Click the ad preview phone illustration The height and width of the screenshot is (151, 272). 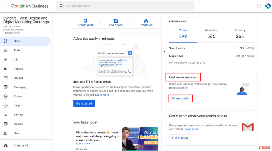tap(115, 61)
